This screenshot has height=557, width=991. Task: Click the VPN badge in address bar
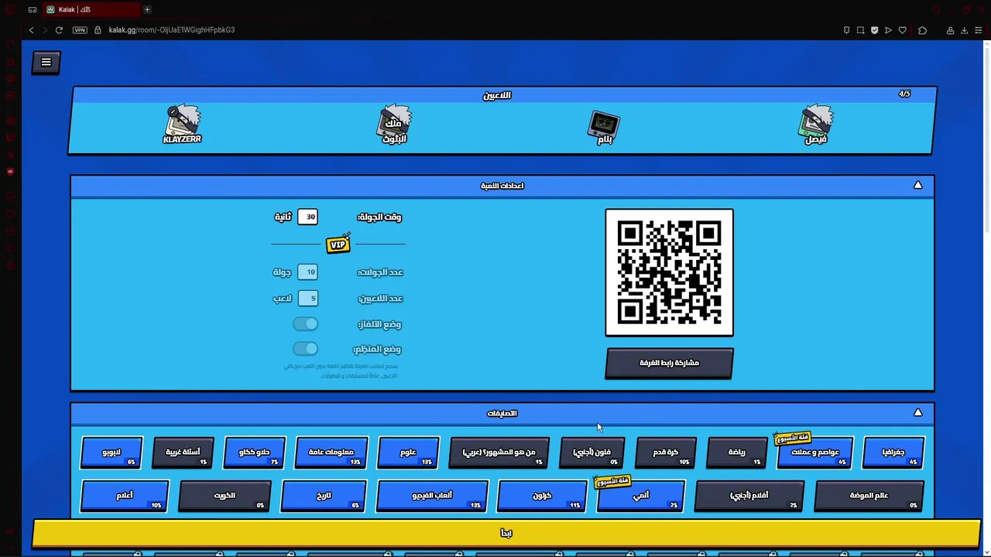click(80, 29)
